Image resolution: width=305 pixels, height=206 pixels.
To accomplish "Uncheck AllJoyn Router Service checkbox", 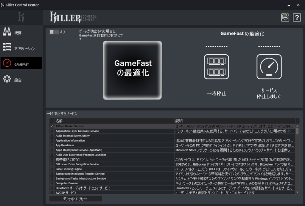I will pos(52,126).
